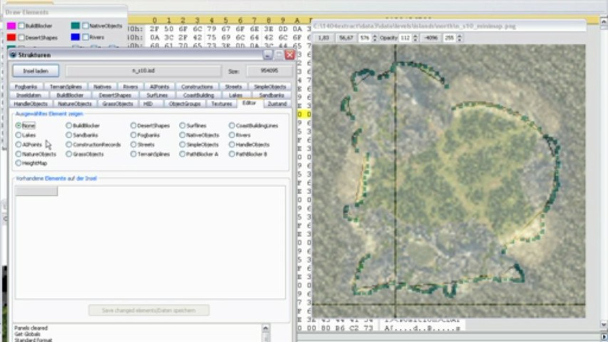Select the PathBlocker B radio button
Image resolution: width=608 pixels, height=342 pixels.
point(232,154)
